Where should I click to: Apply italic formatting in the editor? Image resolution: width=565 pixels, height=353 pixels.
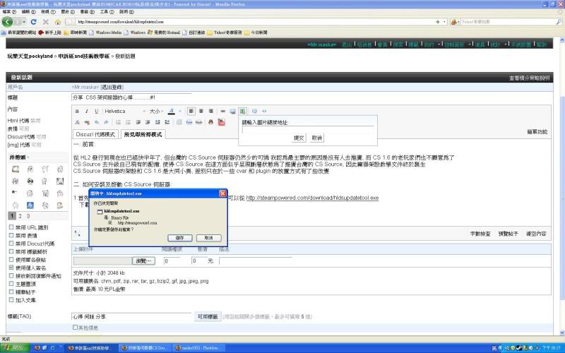coord(85,112)
